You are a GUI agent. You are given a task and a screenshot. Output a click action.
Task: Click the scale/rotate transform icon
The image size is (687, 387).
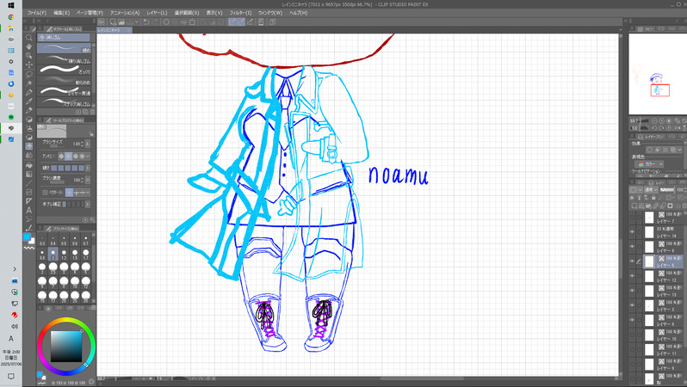pos(192,21)
